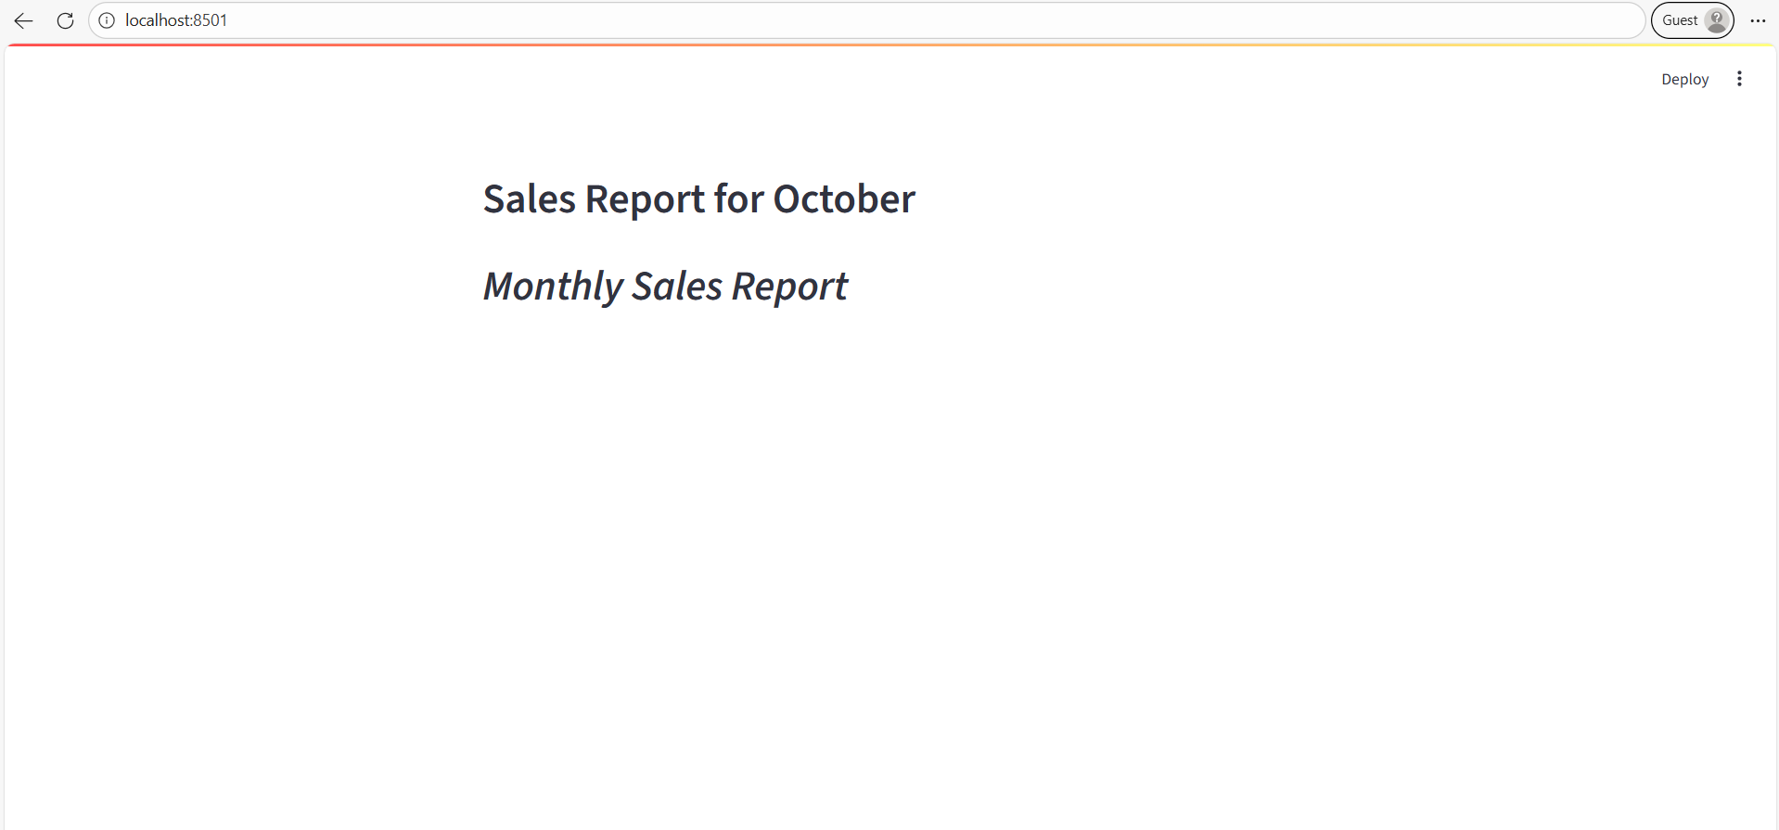
Task: Reload the page with the refresh icon
Action: tap(65, 20)
